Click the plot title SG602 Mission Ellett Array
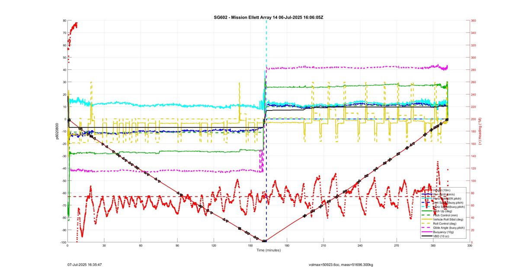 (268, 17)
